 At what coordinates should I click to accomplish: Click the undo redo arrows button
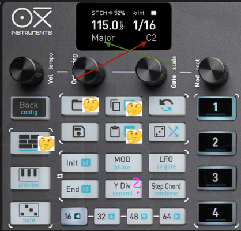167,106
